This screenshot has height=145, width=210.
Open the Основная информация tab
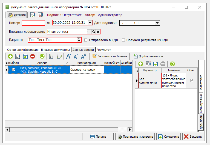point(23,50)
